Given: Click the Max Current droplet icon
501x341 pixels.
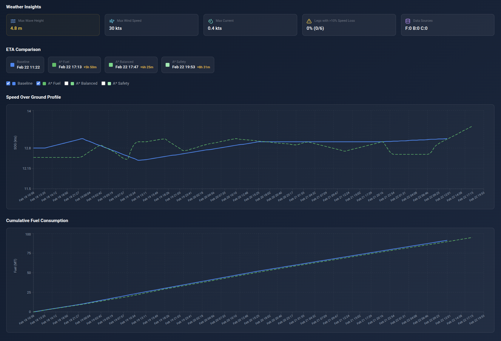Looking at the screenshot, I should (x=211, y=21).
